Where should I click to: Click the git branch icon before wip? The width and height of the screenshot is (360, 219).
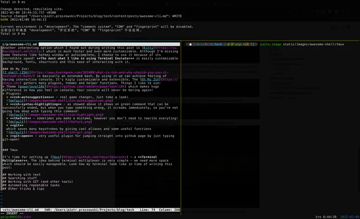tap(232, 44)
